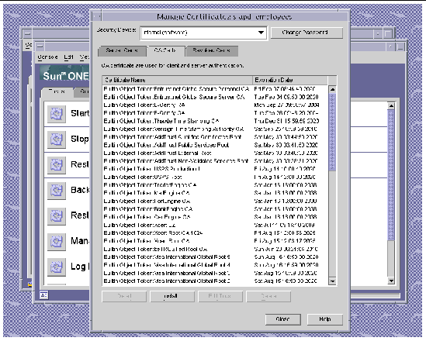Screen dimensions: 426x341
Task: Select the BankEngine CA row
Action: point(215,209)
